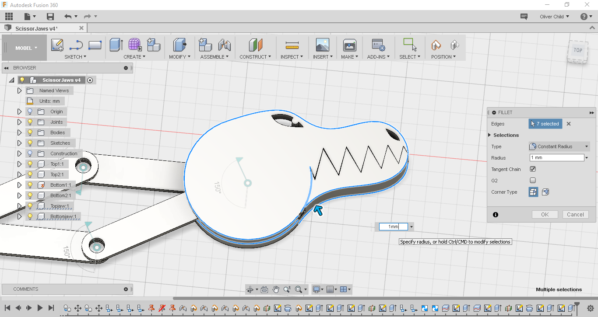Image resolution: width=598 pixels, height=317 pixels.
Task: Click OK to apply the fillet
Action: [x=545, y=214]
